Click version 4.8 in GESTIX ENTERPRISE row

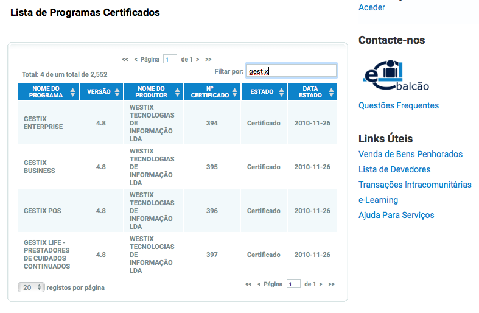coord(101,123)
